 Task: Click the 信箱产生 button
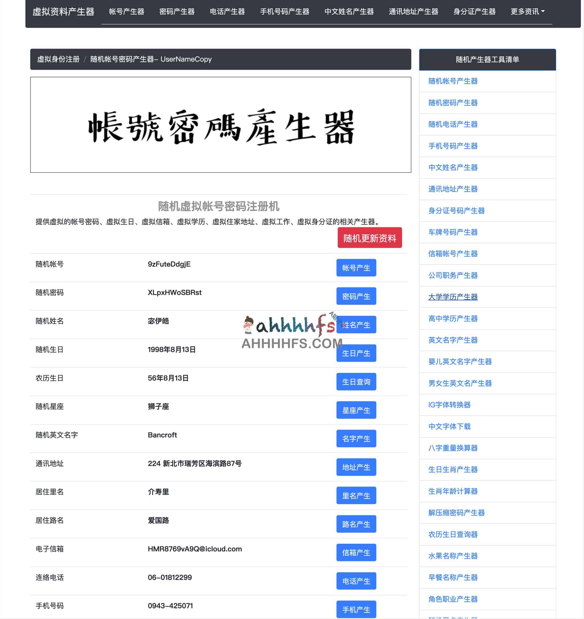(x=356, y=552)
